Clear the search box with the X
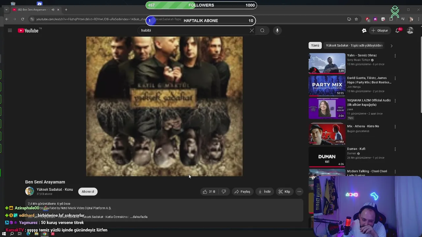The height and width of the screenshot is (237, 422). point(252,30)
